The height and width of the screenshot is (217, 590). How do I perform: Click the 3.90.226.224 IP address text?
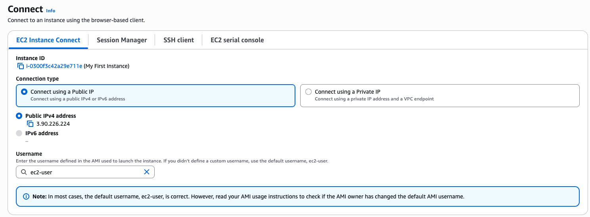pyautogui.click(x=53, y=124)
